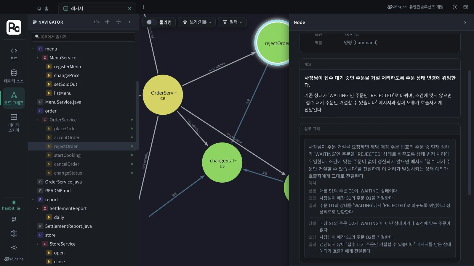The height and width of the screenshot is (266, 474).
Task: Collapse the menu package tree node
Action: (33, 49)
